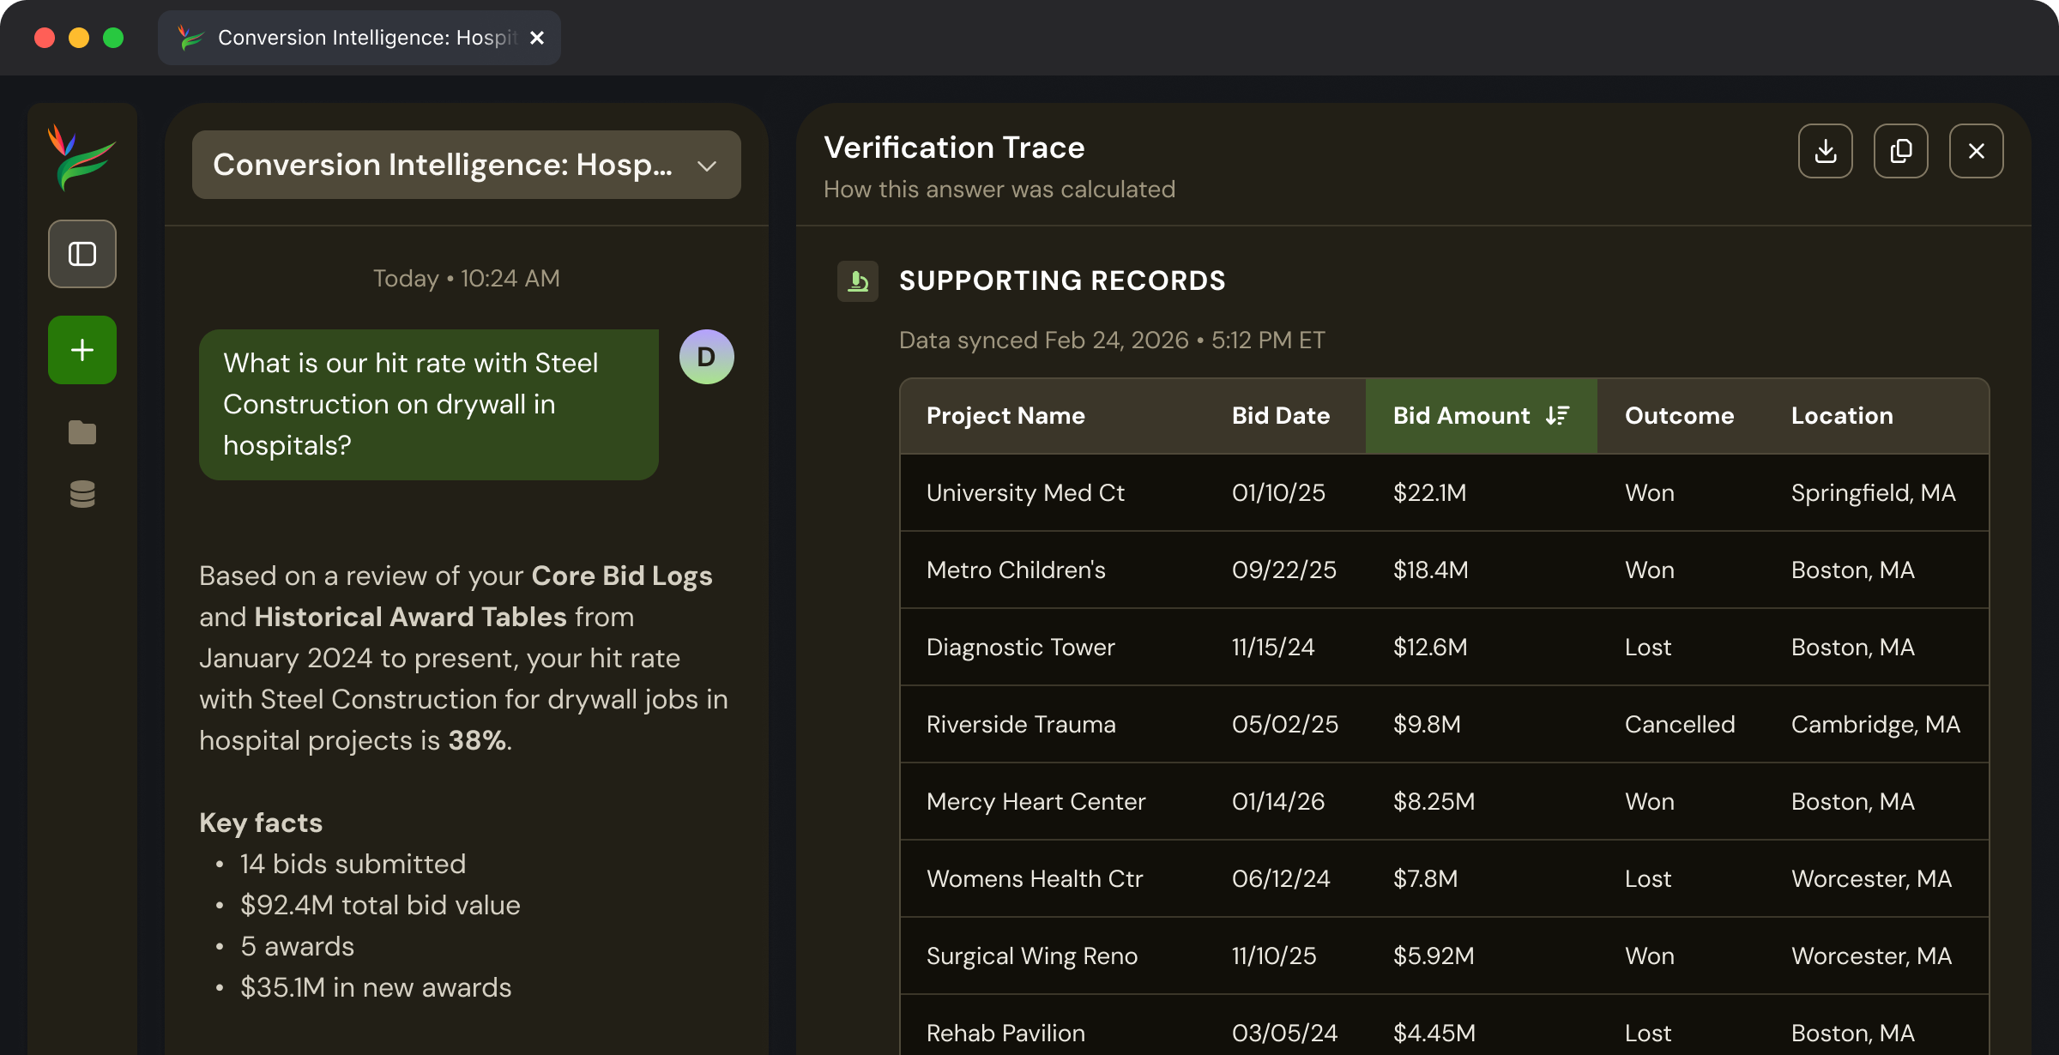Click the 14 bids submitted fact

(353, 864)
